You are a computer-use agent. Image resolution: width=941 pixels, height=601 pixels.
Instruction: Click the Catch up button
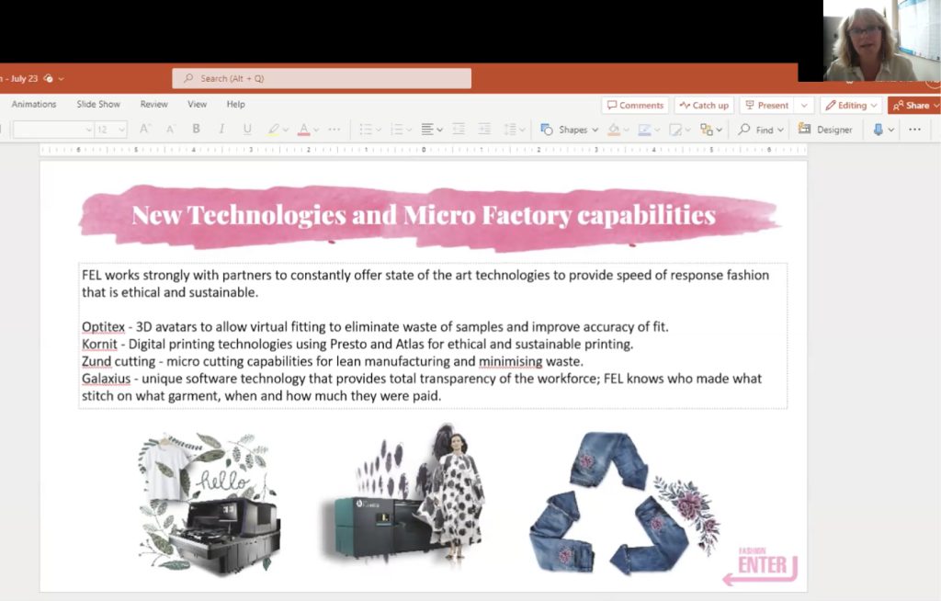pyautogui.click(x=704, y=106)
